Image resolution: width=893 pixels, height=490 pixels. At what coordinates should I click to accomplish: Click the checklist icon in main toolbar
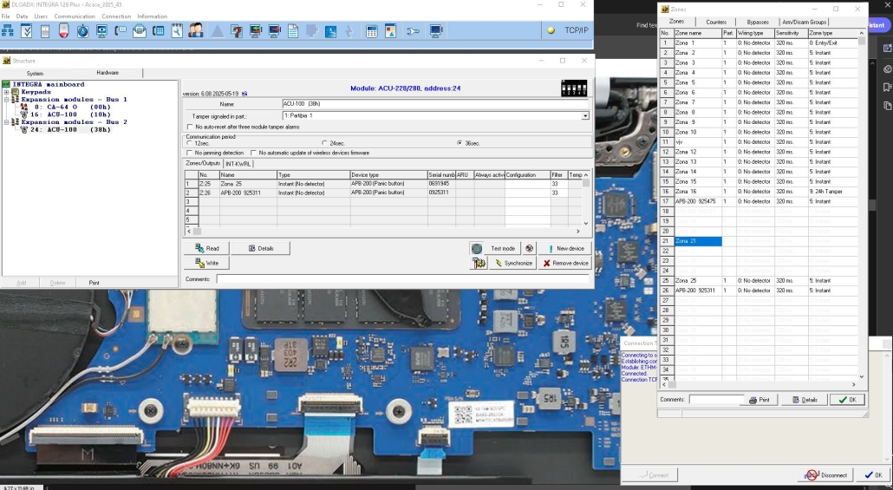(x=27, y=31)
